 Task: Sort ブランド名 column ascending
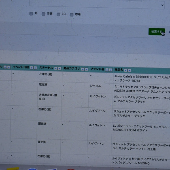pyautogui.click(x=107, y=70)
